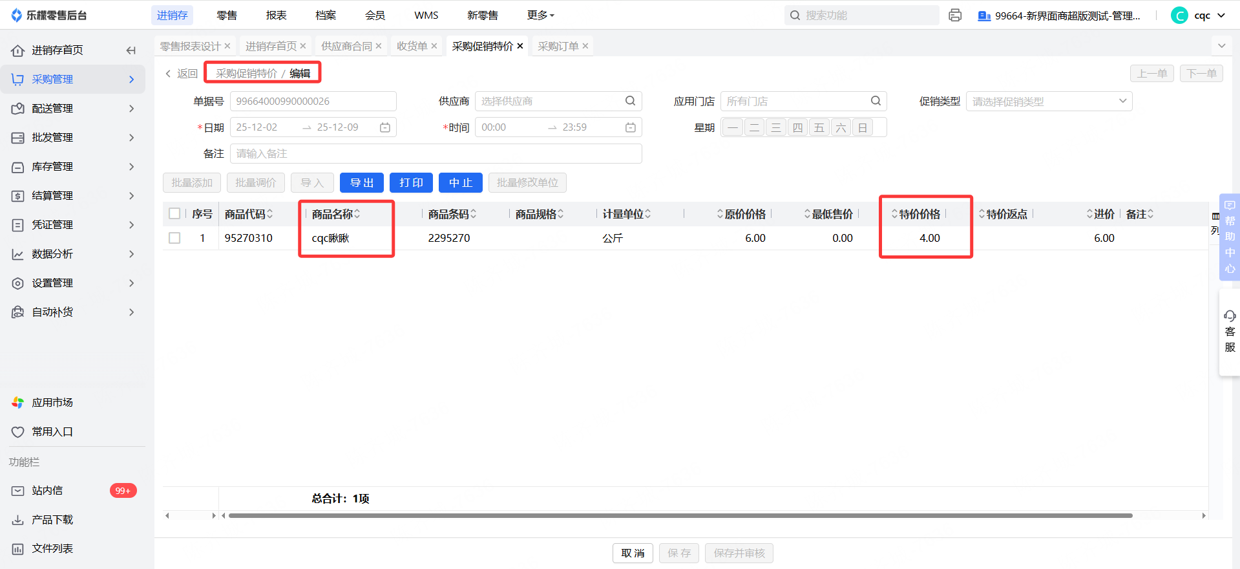
Task: Click the column settings icon
Action: [1215, 216]
